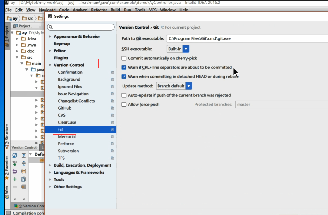Click the Settings search field
The width and height of the screenshot is (328, 215).
(x=81, y=27)
